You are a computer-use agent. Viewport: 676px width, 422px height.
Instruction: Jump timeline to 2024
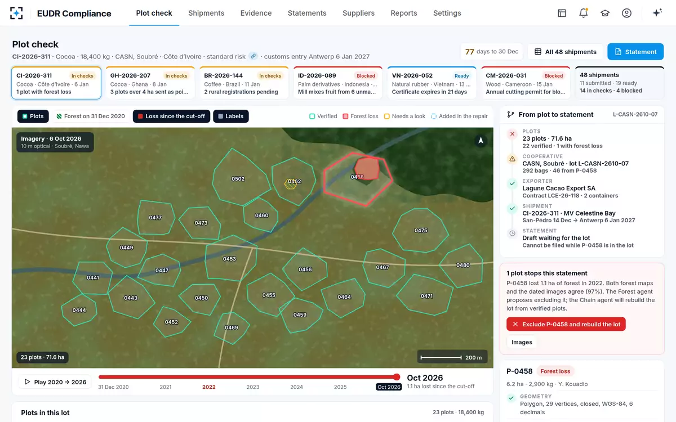[x=296, y=387]
